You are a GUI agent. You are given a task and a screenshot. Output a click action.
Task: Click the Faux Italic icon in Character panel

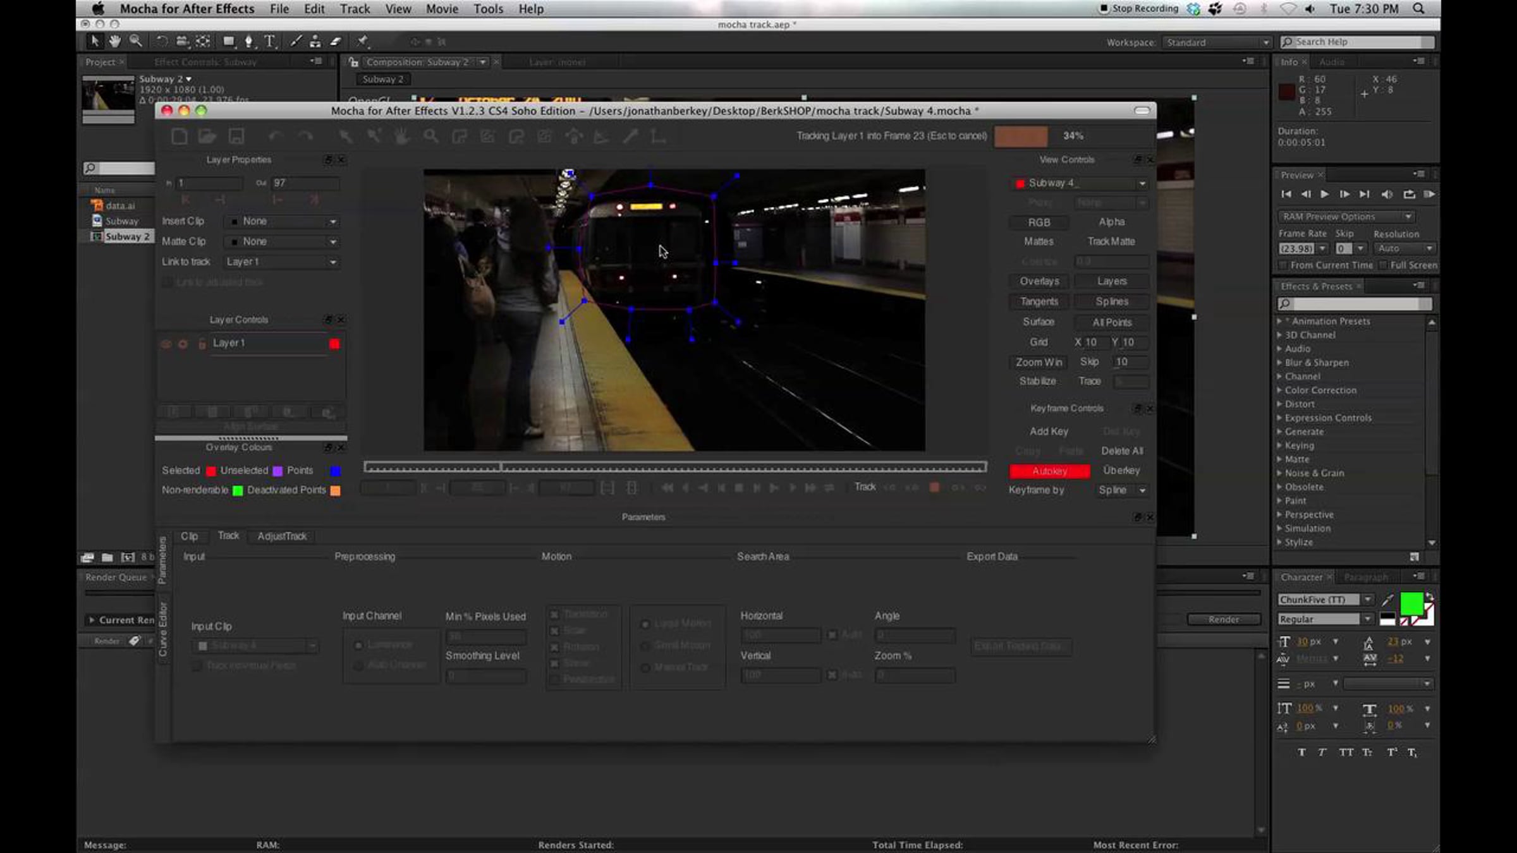[x=1322, y=752]
